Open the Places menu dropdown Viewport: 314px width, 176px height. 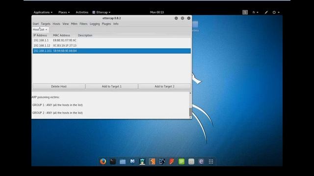point(64,12)
